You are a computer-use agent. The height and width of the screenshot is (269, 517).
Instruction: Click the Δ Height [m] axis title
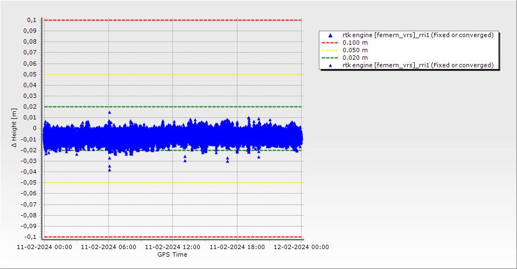point(15,128)
